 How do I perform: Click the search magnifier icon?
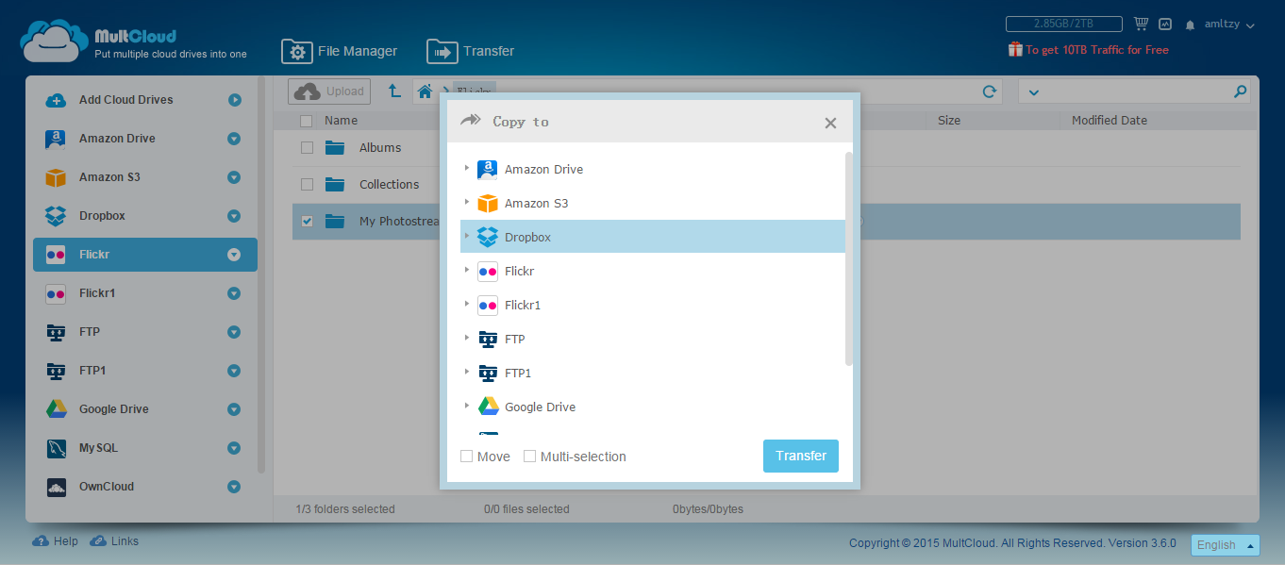click(x=1241, y=91)
